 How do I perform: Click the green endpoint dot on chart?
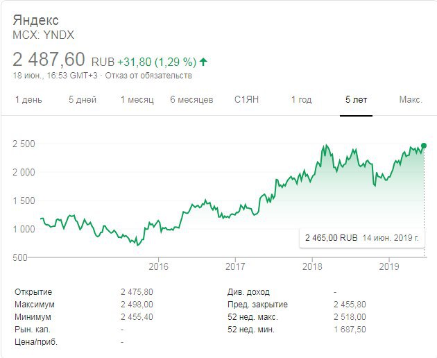click(424, 146)
